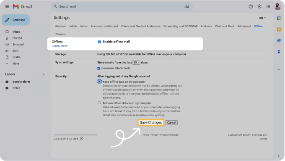Get add-ons plus icon in side panel

[279, 69]
